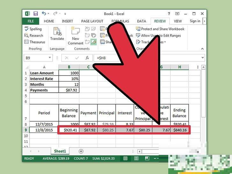
Task: Select the Sheet1 worksheet tab
Action: coord(60,151)
